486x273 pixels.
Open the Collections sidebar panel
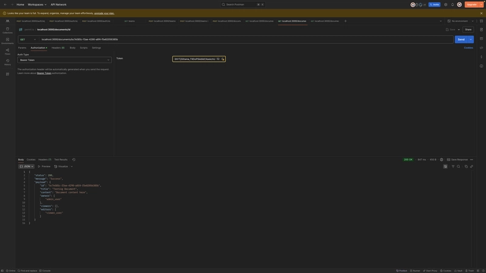(x=7, y=30)
